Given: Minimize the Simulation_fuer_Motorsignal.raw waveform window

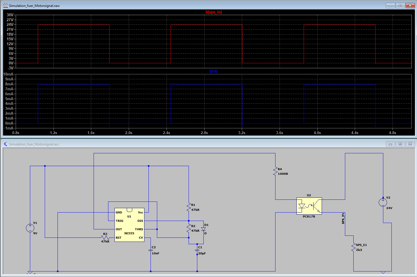Looking at the screenshot, I should pos(390,5).
